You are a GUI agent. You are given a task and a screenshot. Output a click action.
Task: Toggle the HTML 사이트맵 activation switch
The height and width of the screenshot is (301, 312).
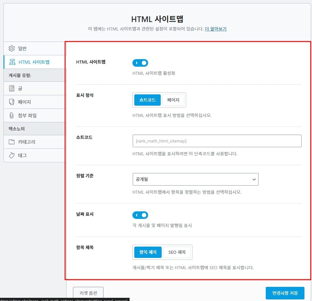pyautogui.click(x=140, y=63)
